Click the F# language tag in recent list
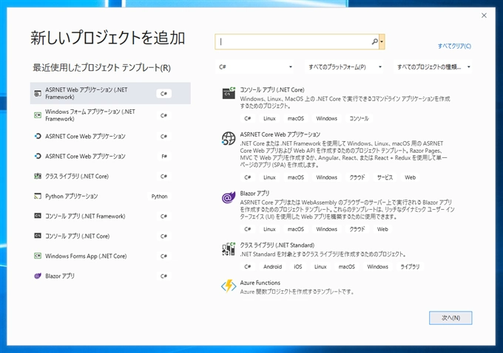Image resolution: width=503 pixels, height=353 pixels. pyautogui.click(x=164, y=157)
